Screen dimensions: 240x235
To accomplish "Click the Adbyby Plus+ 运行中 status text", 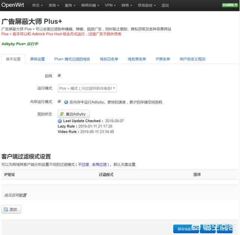I will point(20,44).
